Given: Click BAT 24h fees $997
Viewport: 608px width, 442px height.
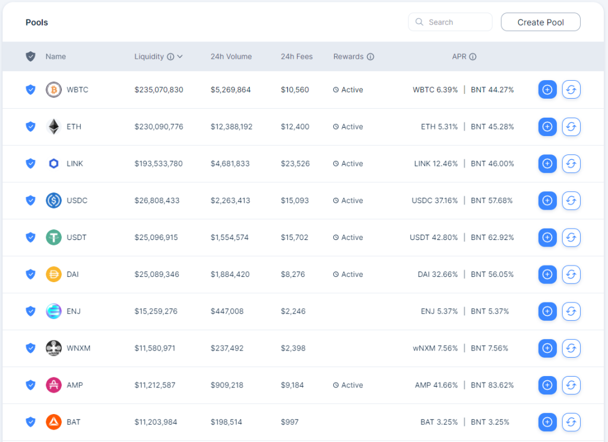Looking at the screenshot, I should (x=290, y=422).
